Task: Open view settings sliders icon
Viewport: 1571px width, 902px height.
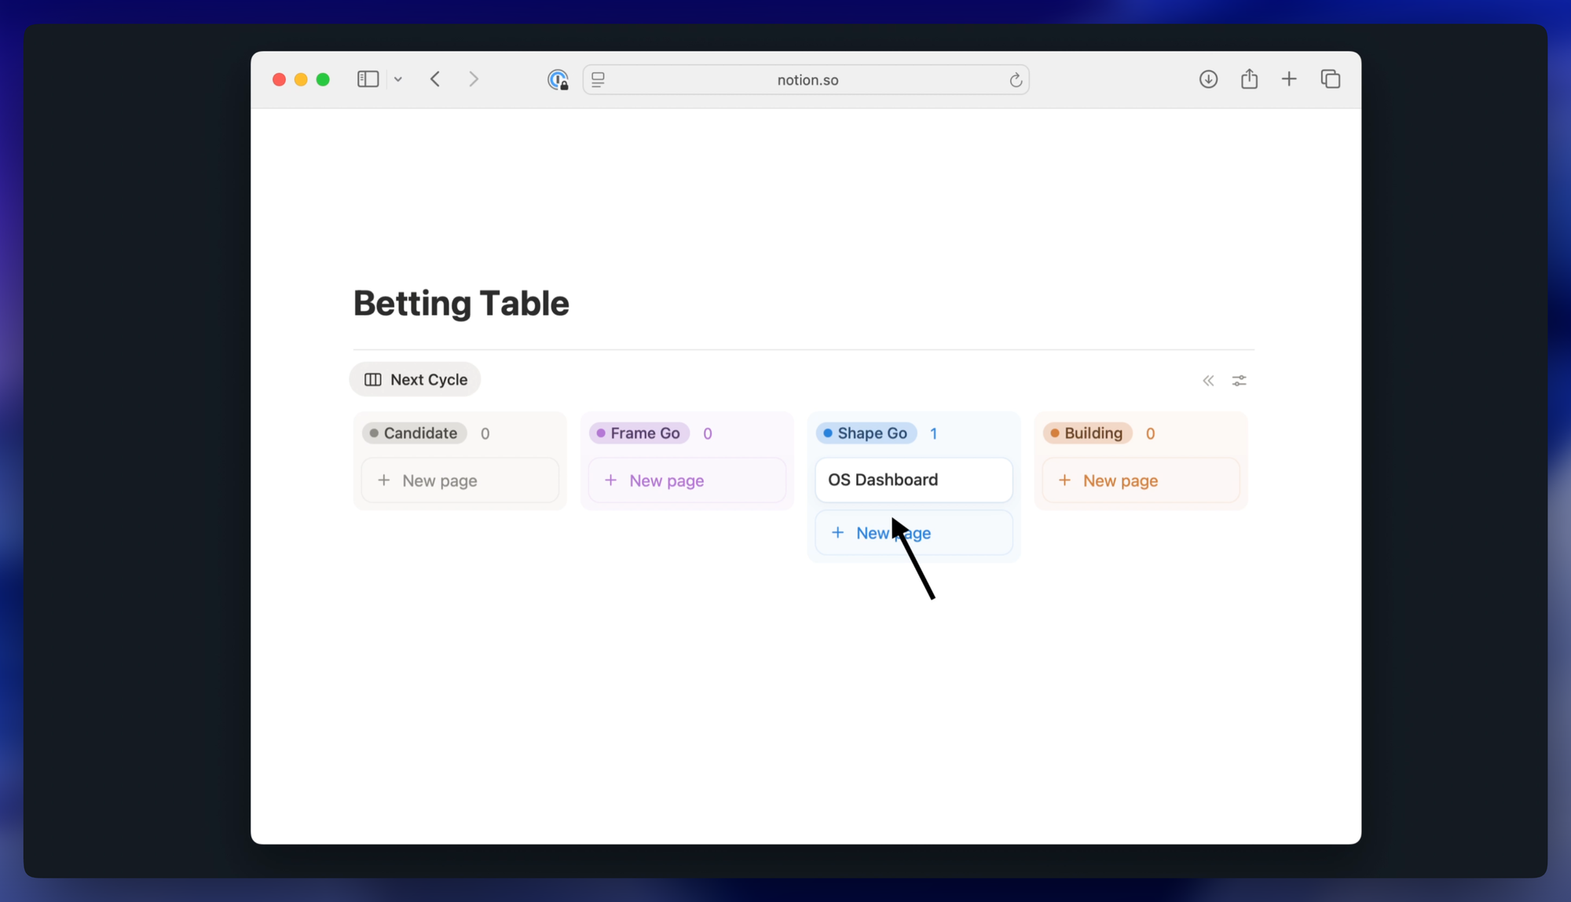Action: (x=1239, y=381)
